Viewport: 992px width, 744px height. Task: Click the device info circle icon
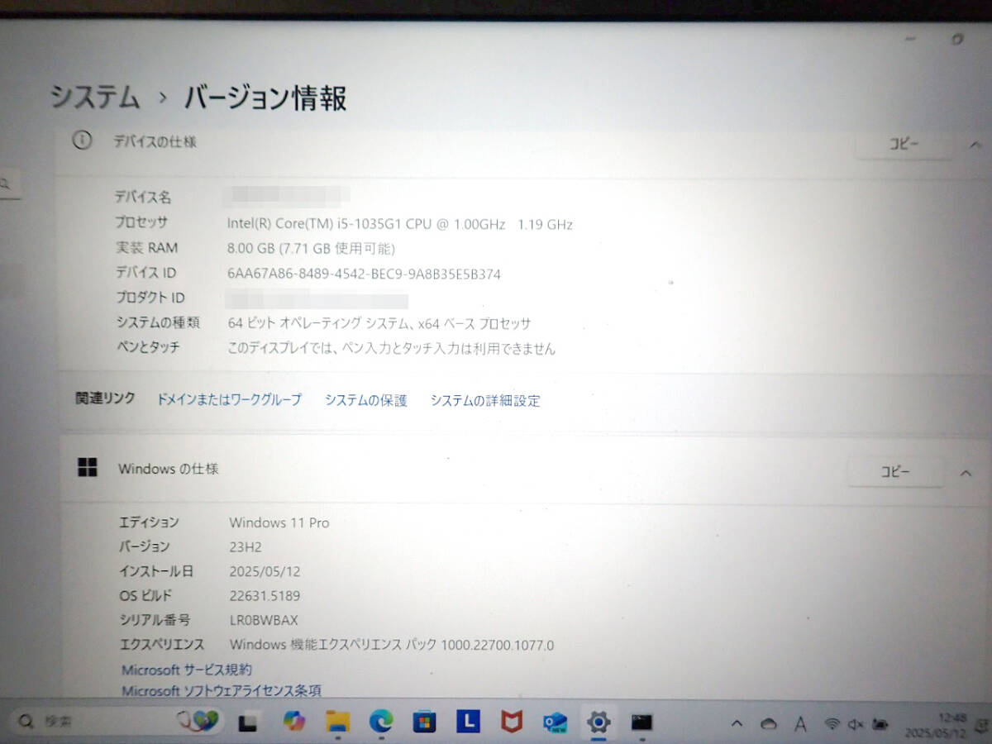82,141
